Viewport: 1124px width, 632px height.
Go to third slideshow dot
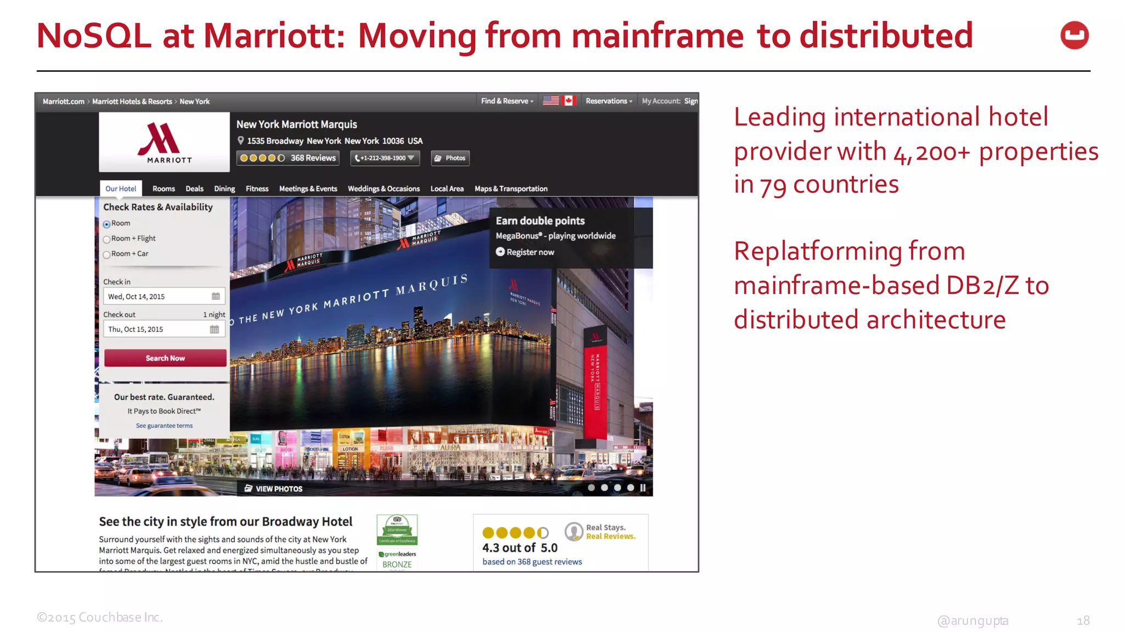click(x=617, y=487)
